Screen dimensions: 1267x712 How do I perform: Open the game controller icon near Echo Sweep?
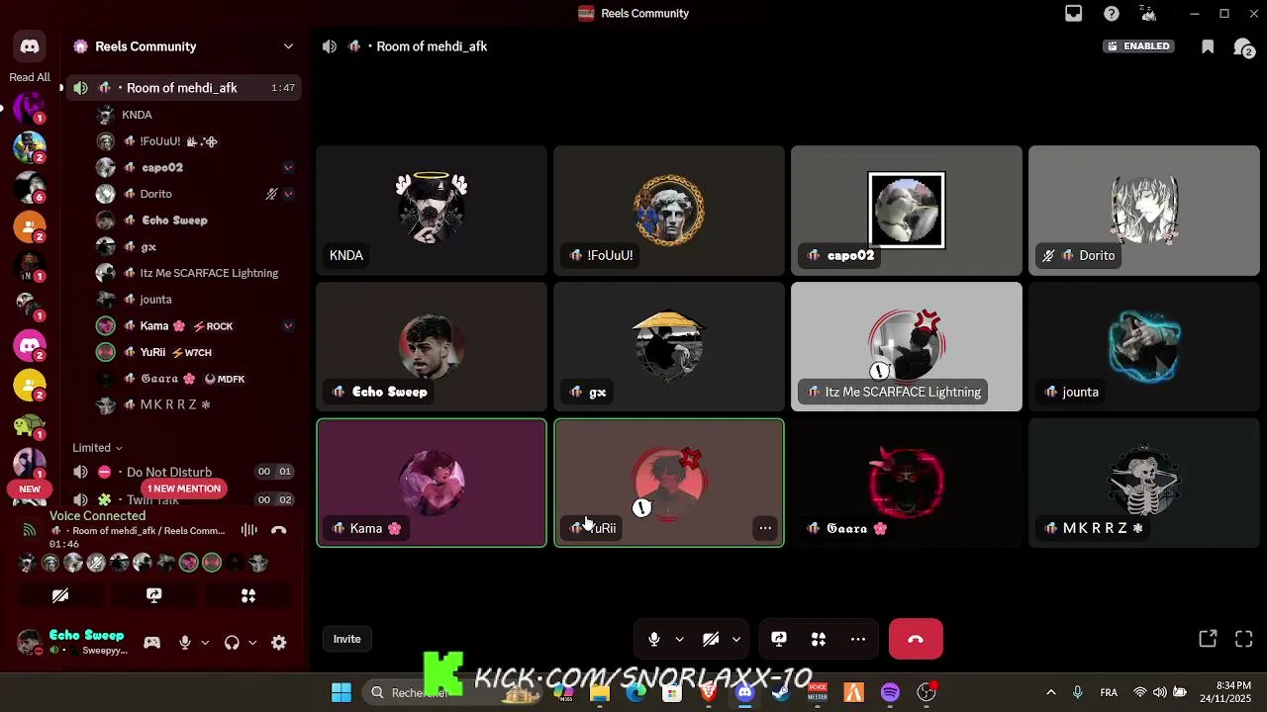[x=151, y=643]
